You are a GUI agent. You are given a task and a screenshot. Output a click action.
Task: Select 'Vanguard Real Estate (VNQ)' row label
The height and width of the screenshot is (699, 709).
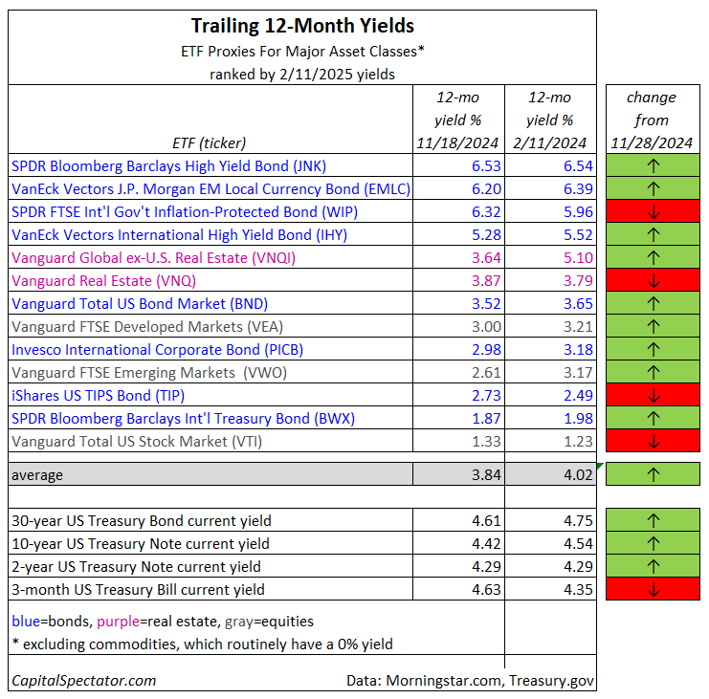point(103,281)
